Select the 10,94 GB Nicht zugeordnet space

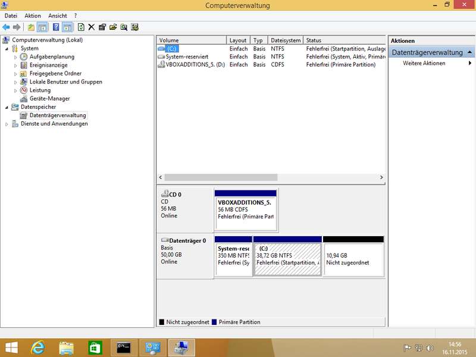tap(353, 256)
